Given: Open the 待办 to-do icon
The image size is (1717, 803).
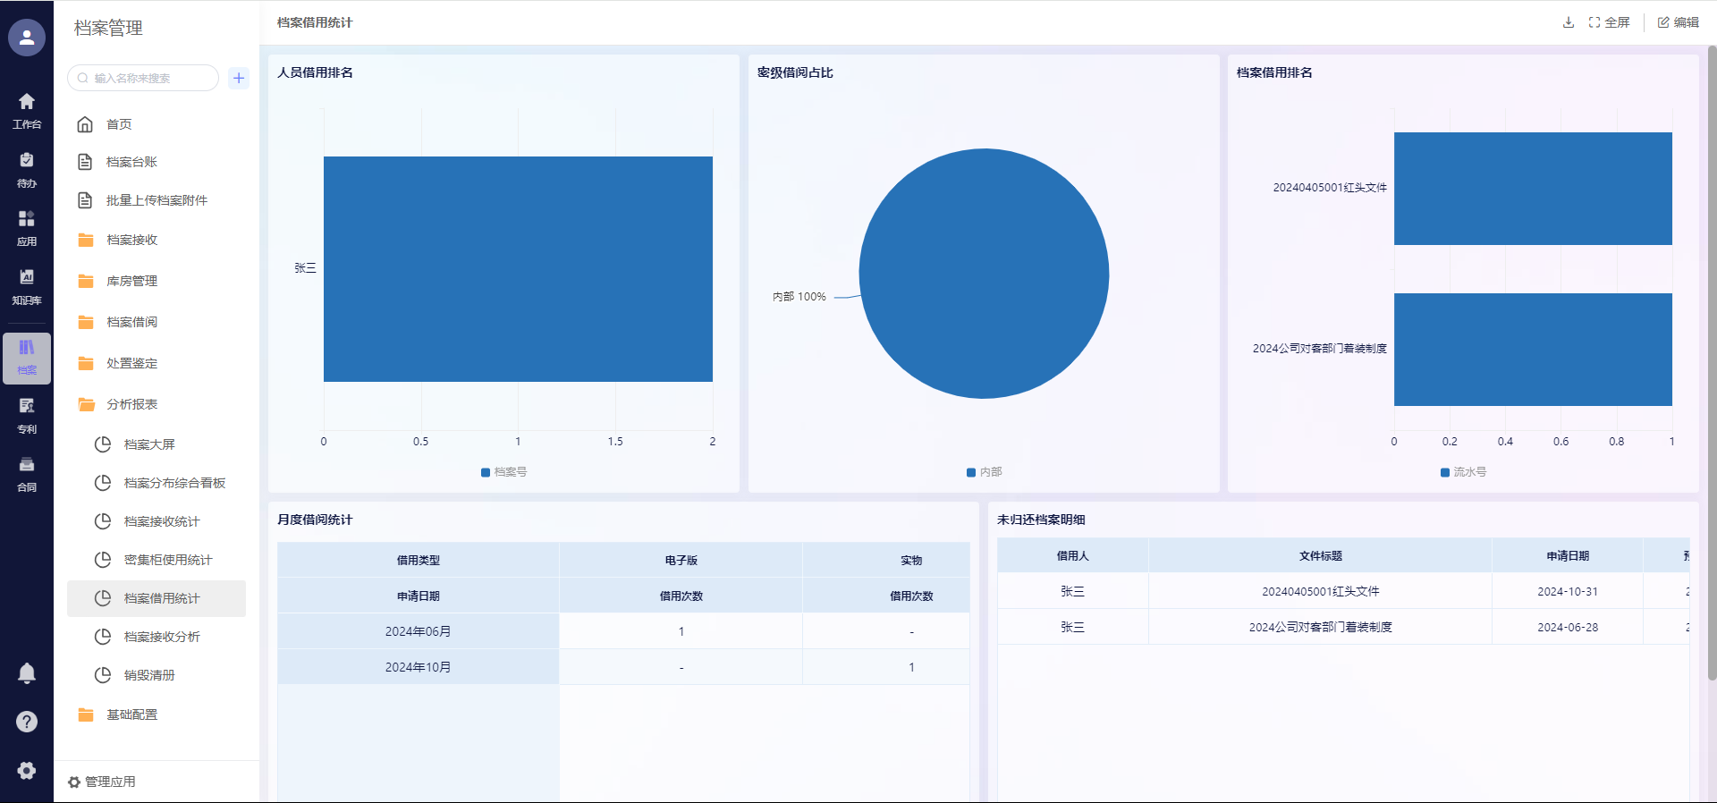Looking at the screenshot, I should [27, 169].
